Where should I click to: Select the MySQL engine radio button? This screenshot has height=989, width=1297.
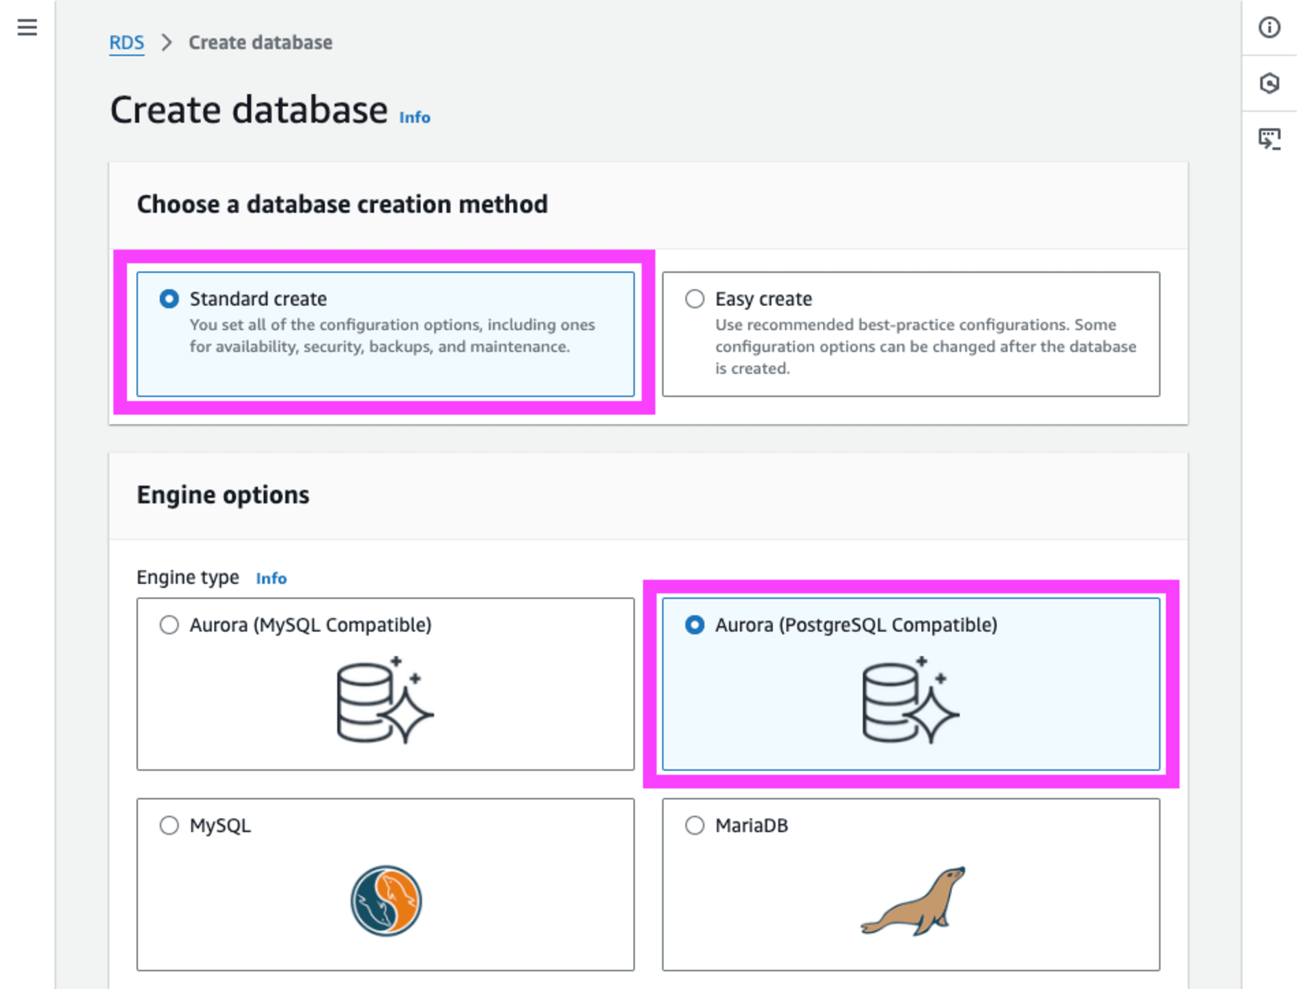pyautogui.click(x=169, y=825)
